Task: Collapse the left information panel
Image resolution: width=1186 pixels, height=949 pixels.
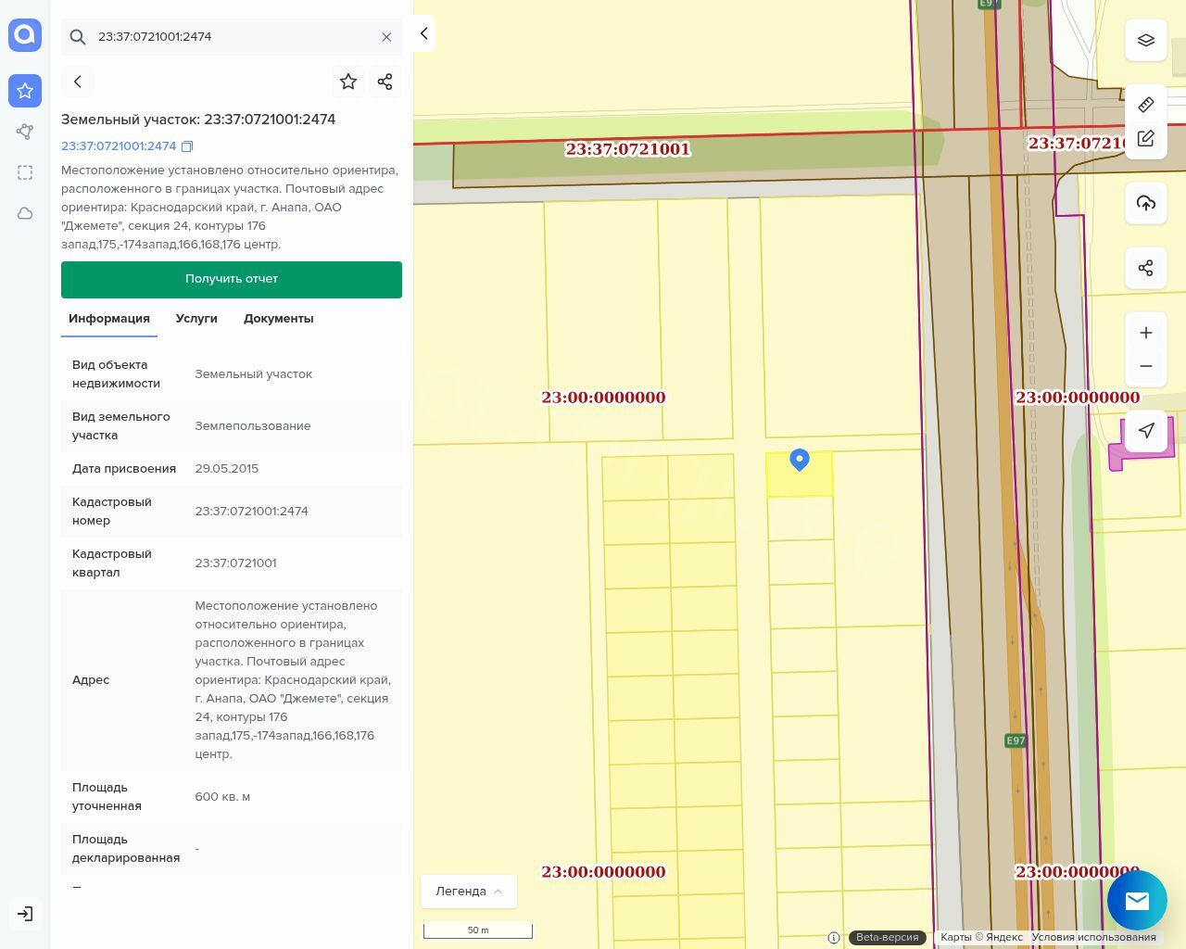Action: pyautogui.click(x=423, y=33)
